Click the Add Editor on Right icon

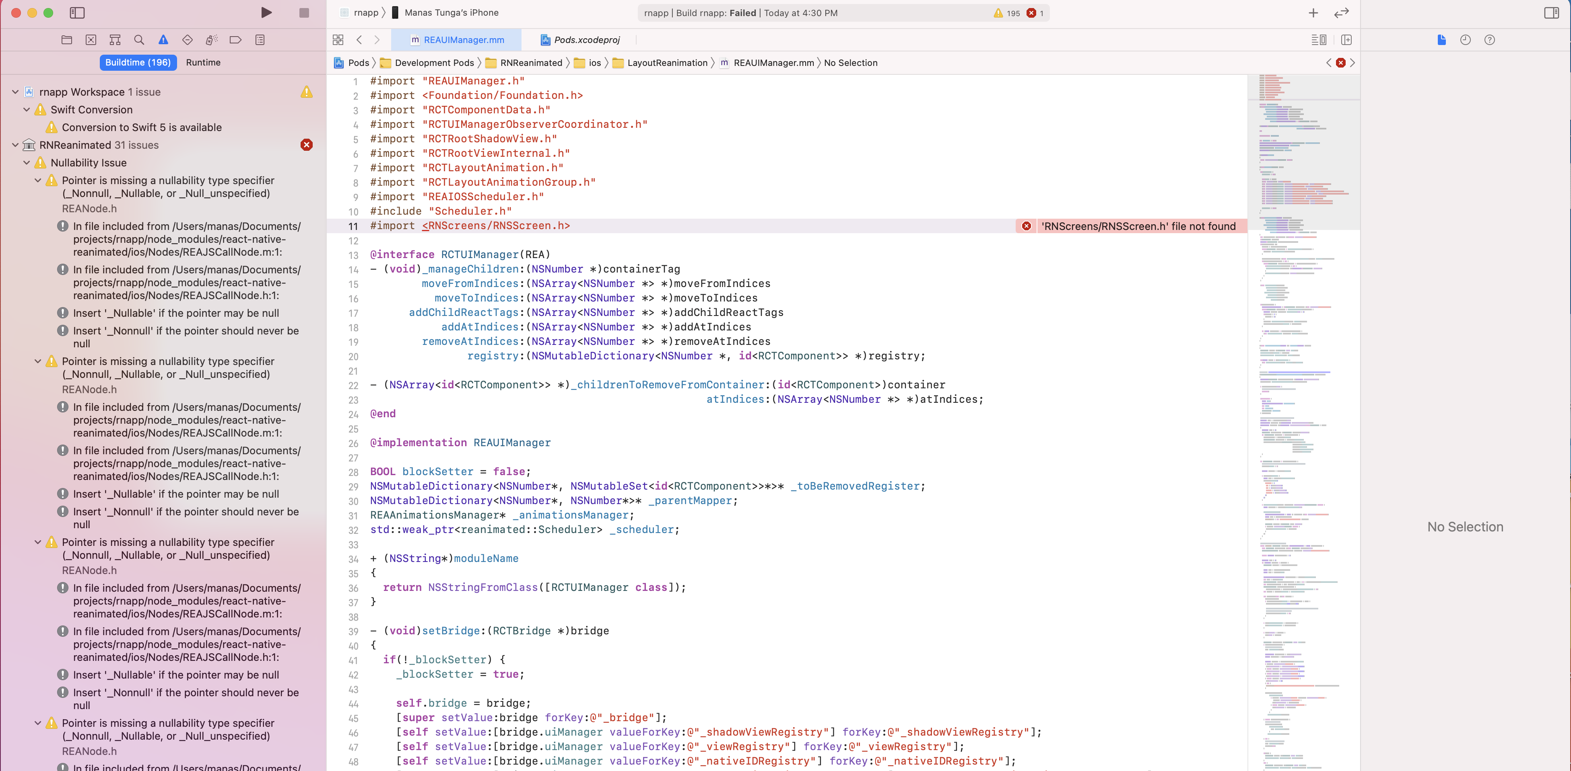tap(1346, 40)
